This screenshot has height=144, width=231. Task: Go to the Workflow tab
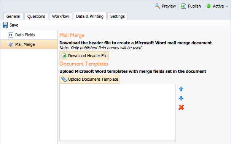(x=61, y=16)
